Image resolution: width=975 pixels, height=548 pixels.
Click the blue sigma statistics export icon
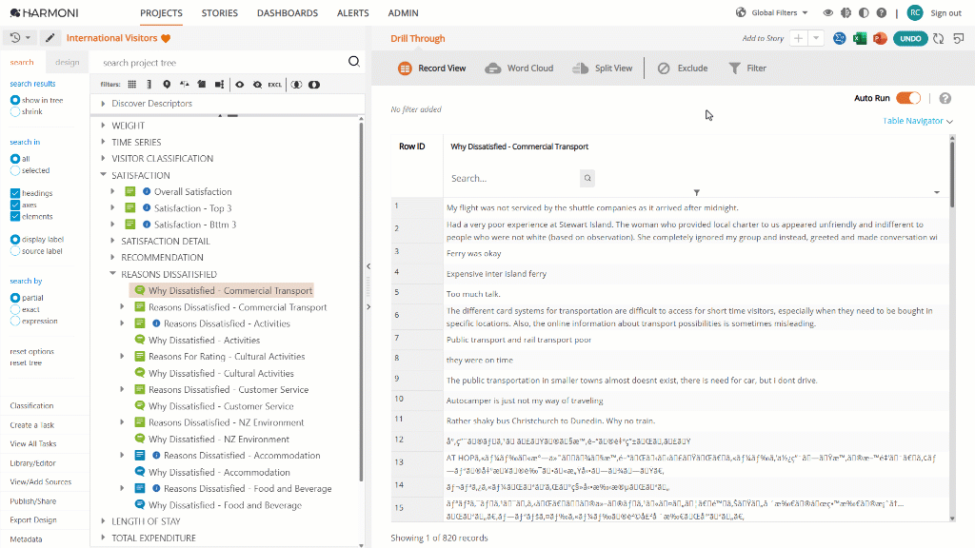tap(840, 38)
